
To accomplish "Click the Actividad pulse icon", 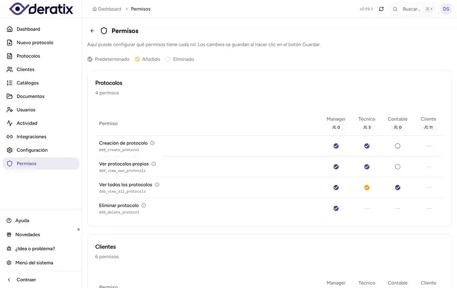I will [x=10, y=123].
